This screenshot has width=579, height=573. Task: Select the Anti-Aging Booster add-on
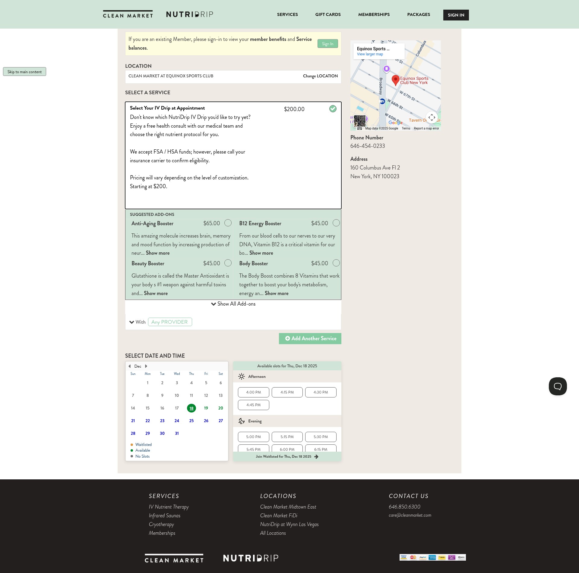(228, 223)
